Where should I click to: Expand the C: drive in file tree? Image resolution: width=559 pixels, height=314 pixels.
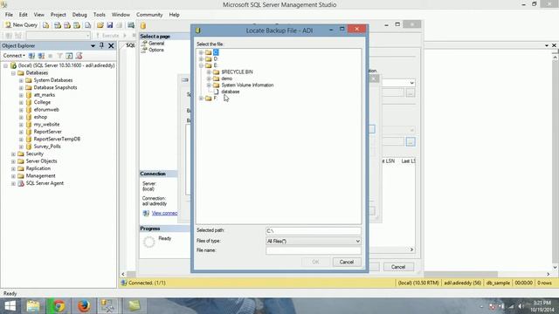pos(201,52)
